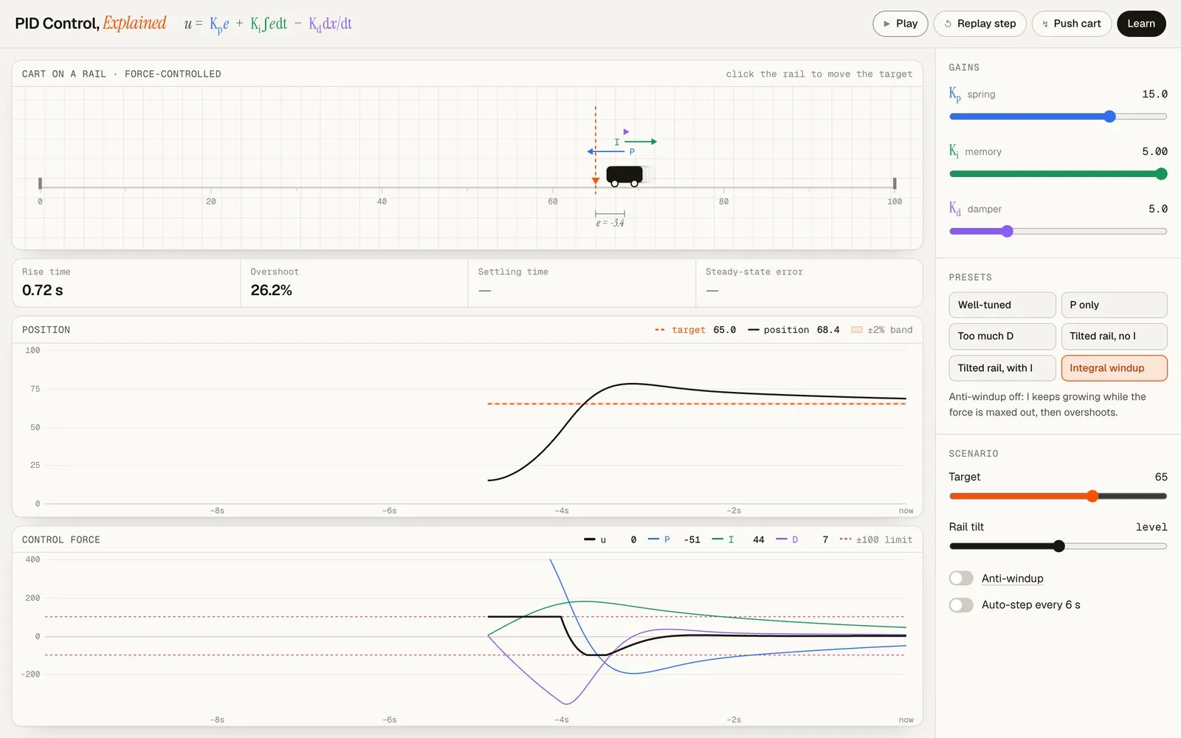Click the rail at the 40 mark
This screenshot has width=1181, height=738.
point(382,188)
